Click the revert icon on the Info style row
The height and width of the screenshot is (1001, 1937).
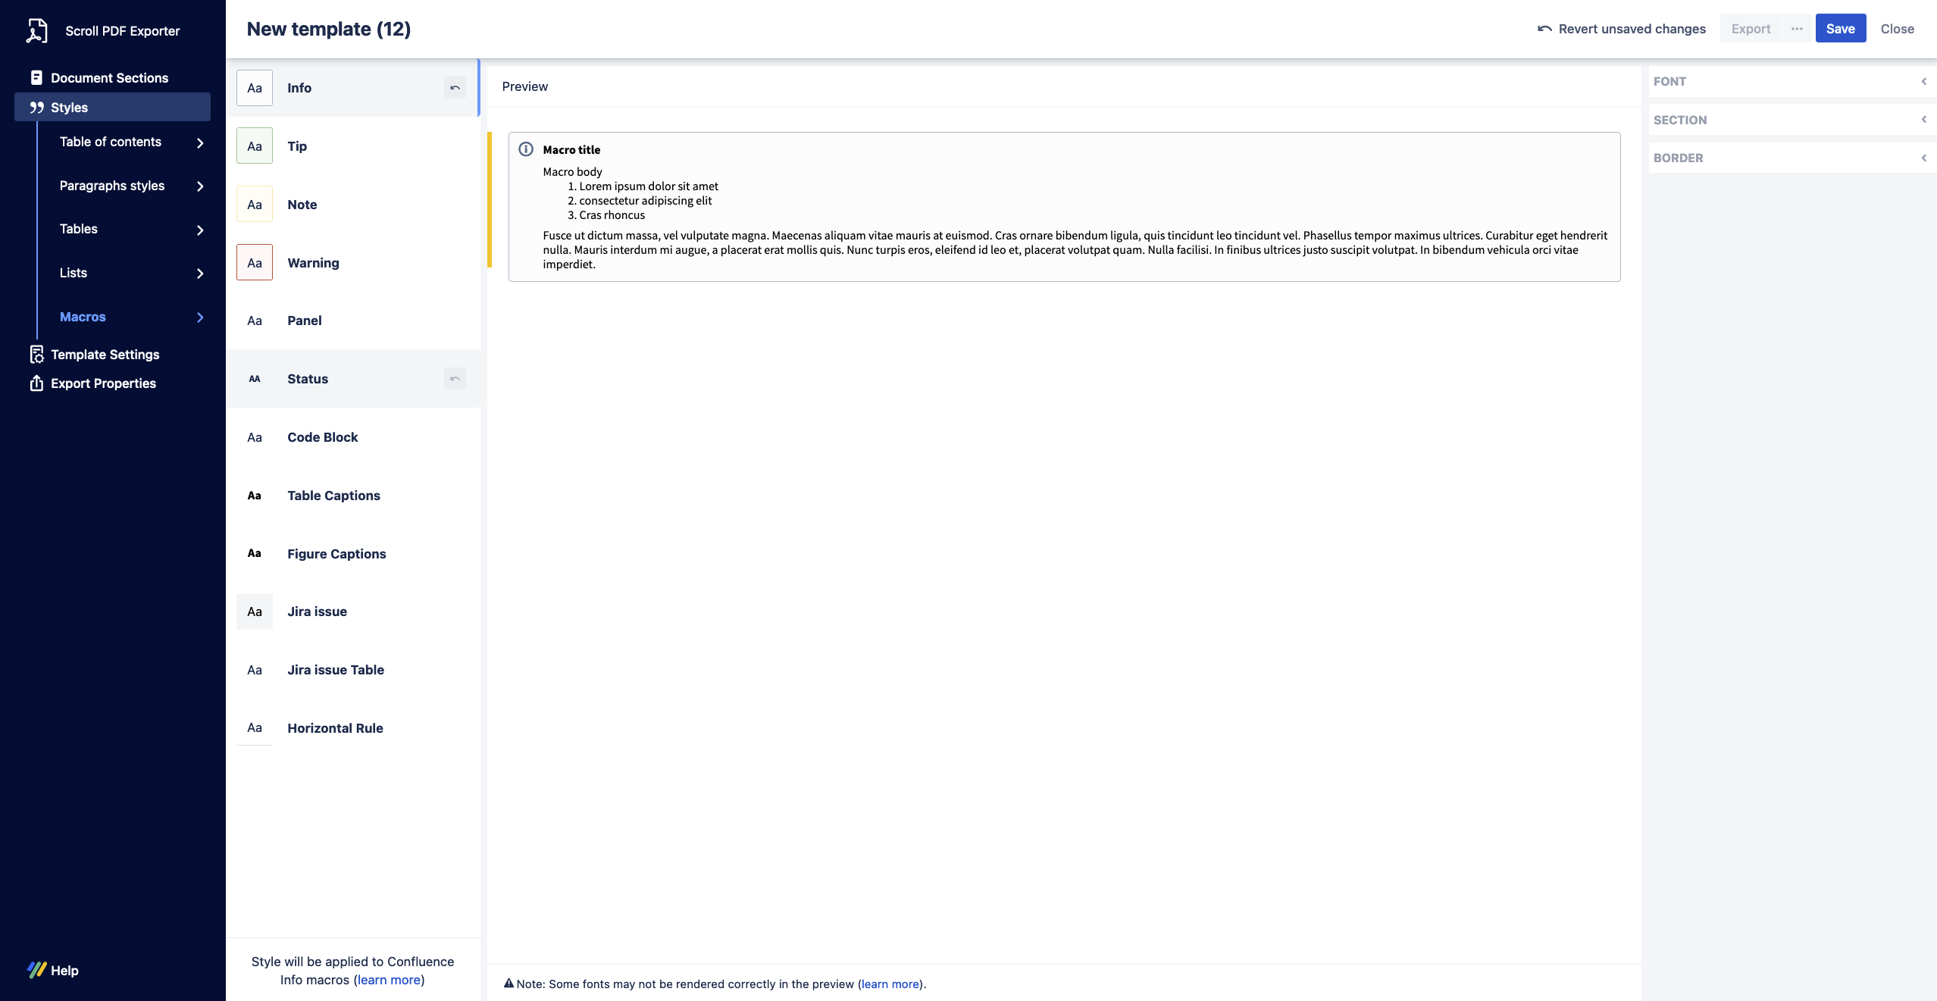[x=455, y=88]
